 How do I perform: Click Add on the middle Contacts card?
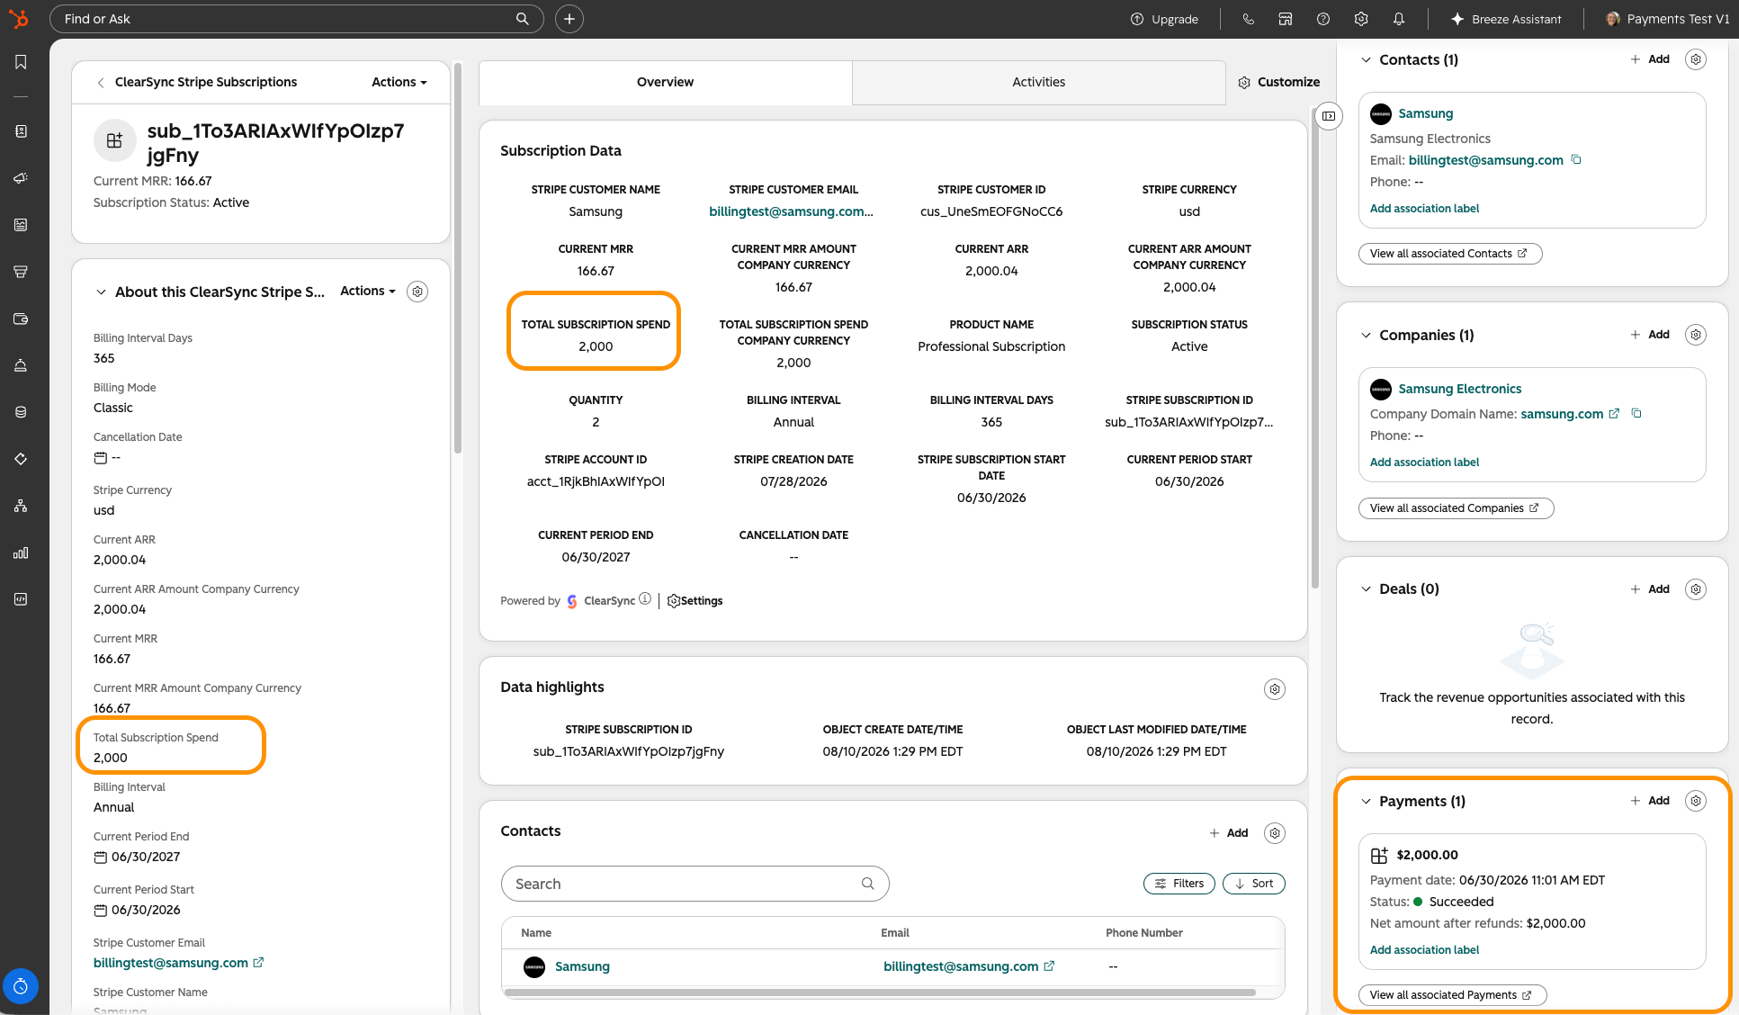pyautogui.click(x=1229, y=833)
